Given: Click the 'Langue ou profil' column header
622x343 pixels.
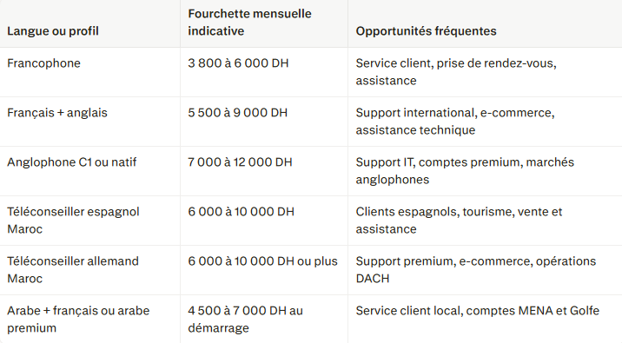Looking at the screenshot, I should (53, 31).
